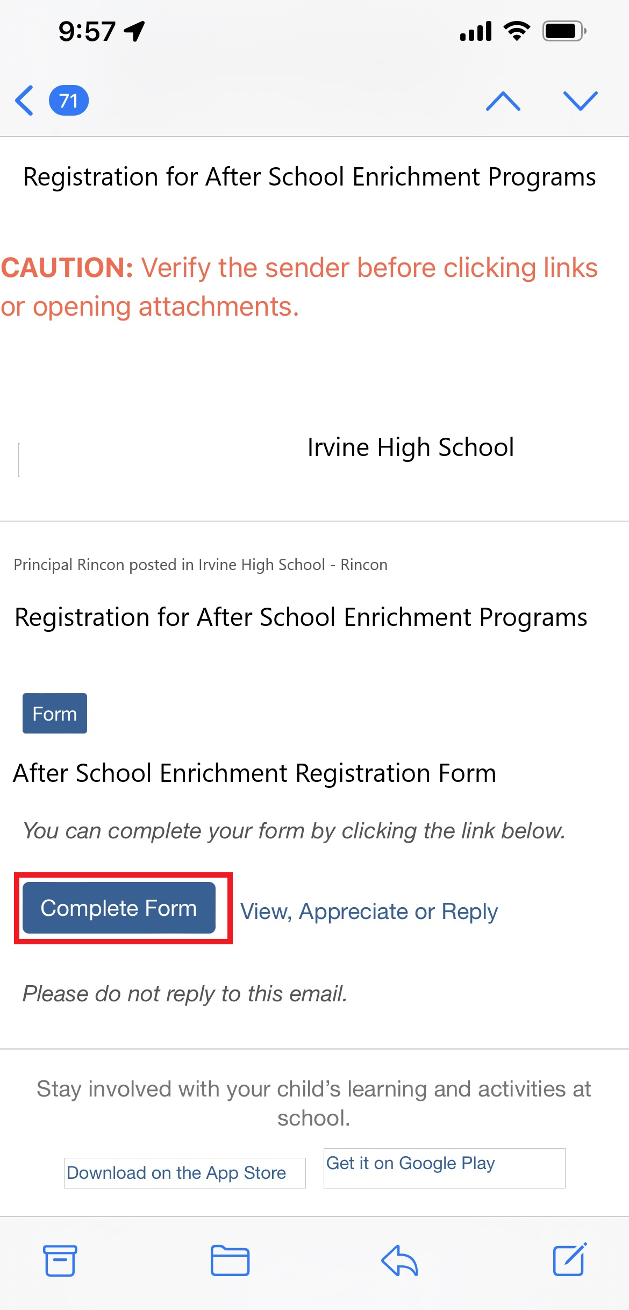This screenshot has height=1310, width=629.
Task: Tap the Wi-Fi icon in status bar
Action: [517, 31]
